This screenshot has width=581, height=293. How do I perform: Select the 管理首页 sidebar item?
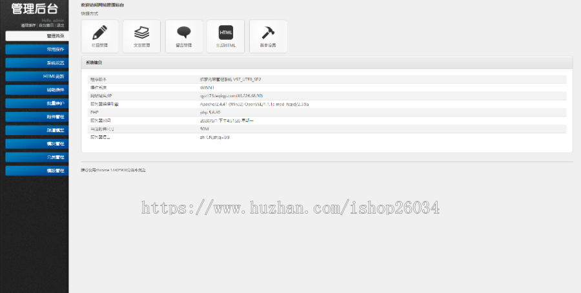(x=37, y=36)
